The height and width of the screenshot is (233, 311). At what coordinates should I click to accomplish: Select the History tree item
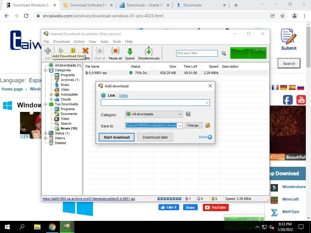point(60,138)
